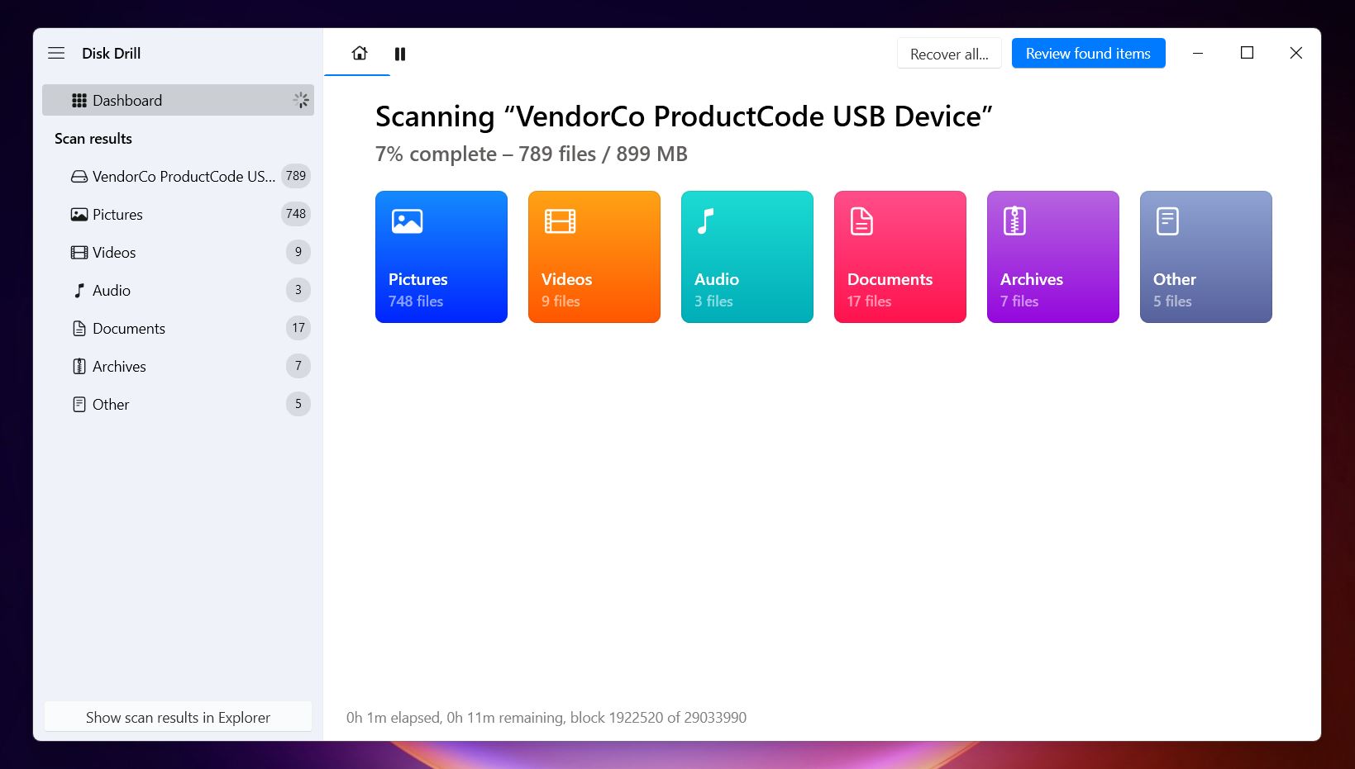Click the document icon on the Documents tile
This screenshot has height=769, width=1355.
click(861, 221)
